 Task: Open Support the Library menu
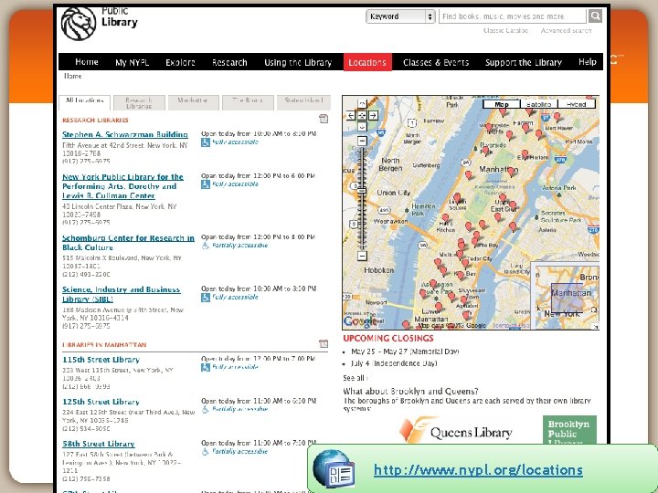[524, 62]
